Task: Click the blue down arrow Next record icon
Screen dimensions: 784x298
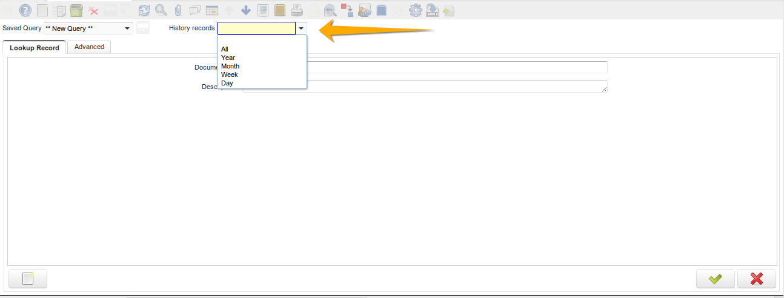Action: pos(246,10)
